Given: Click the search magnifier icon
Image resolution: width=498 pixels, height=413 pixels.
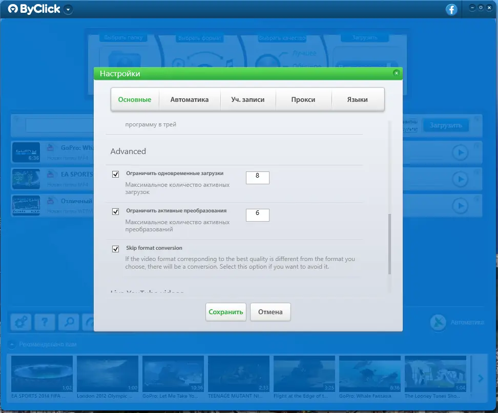Looking at the screenshot, I should point(69,322).
